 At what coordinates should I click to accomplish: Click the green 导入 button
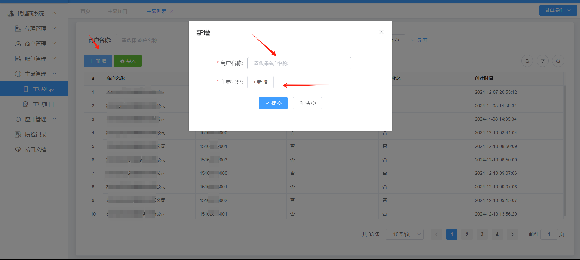[x=128, y=61]
